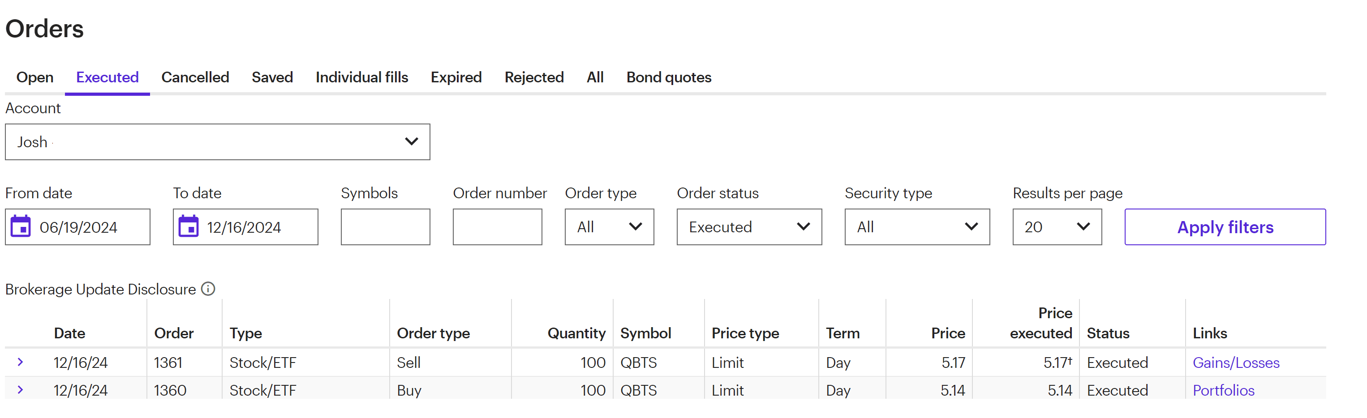Go to the Bond quotes tab
This screenshot has height=418, width=1367.
click(x=668, y=77)
